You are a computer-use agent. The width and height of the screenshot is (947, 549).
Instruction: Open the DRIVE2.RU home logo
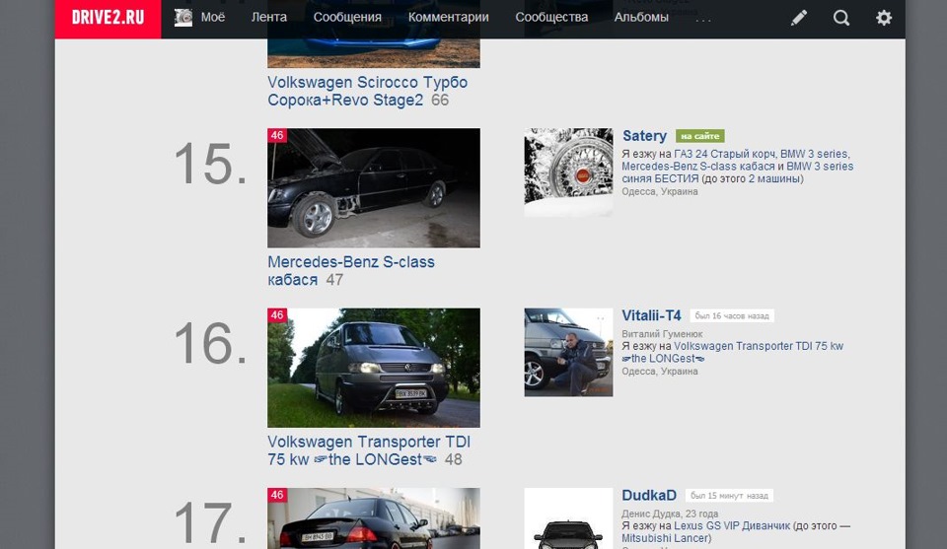pyautogui.click(x=109, y=18)
